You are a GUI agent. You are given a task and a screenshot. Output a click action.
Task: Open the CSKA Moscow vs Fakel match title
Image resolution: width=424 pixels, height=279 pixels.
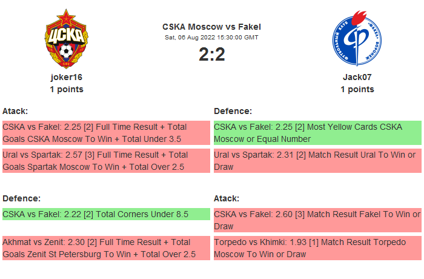(211, 27)
